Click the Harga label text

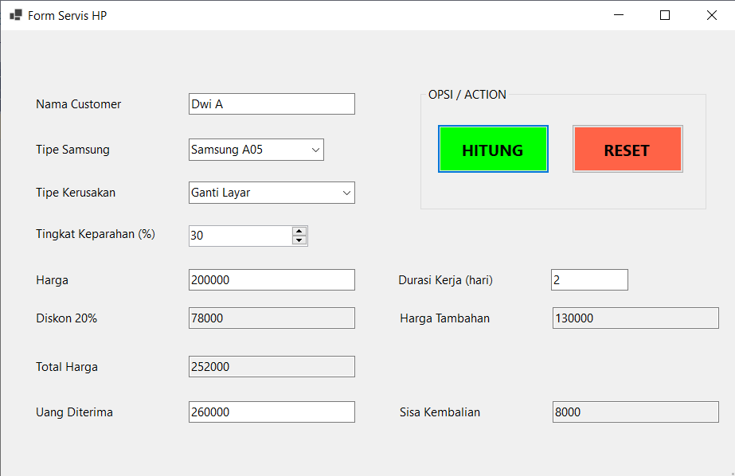pyautogui.click(x=52, y=280)
